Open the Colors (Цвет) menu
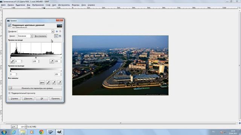The height and width of the screenshot is (135, 241). (x=54, y=5)
